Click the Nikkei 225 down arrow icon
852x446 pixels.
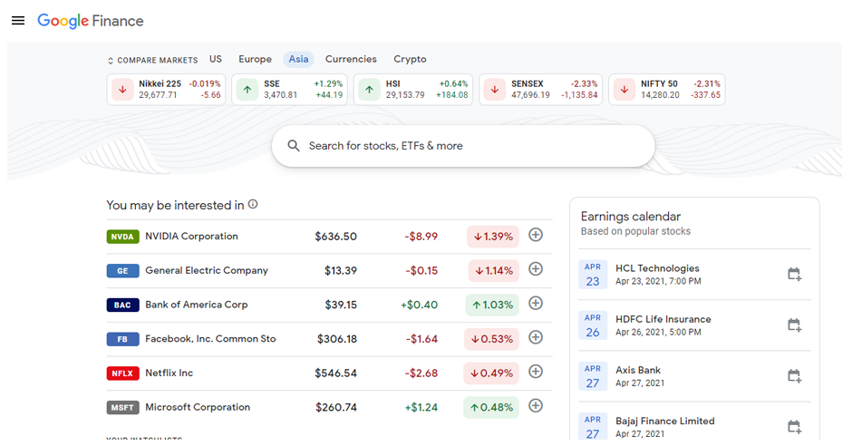pyautogui.click(x=122, y=90)
